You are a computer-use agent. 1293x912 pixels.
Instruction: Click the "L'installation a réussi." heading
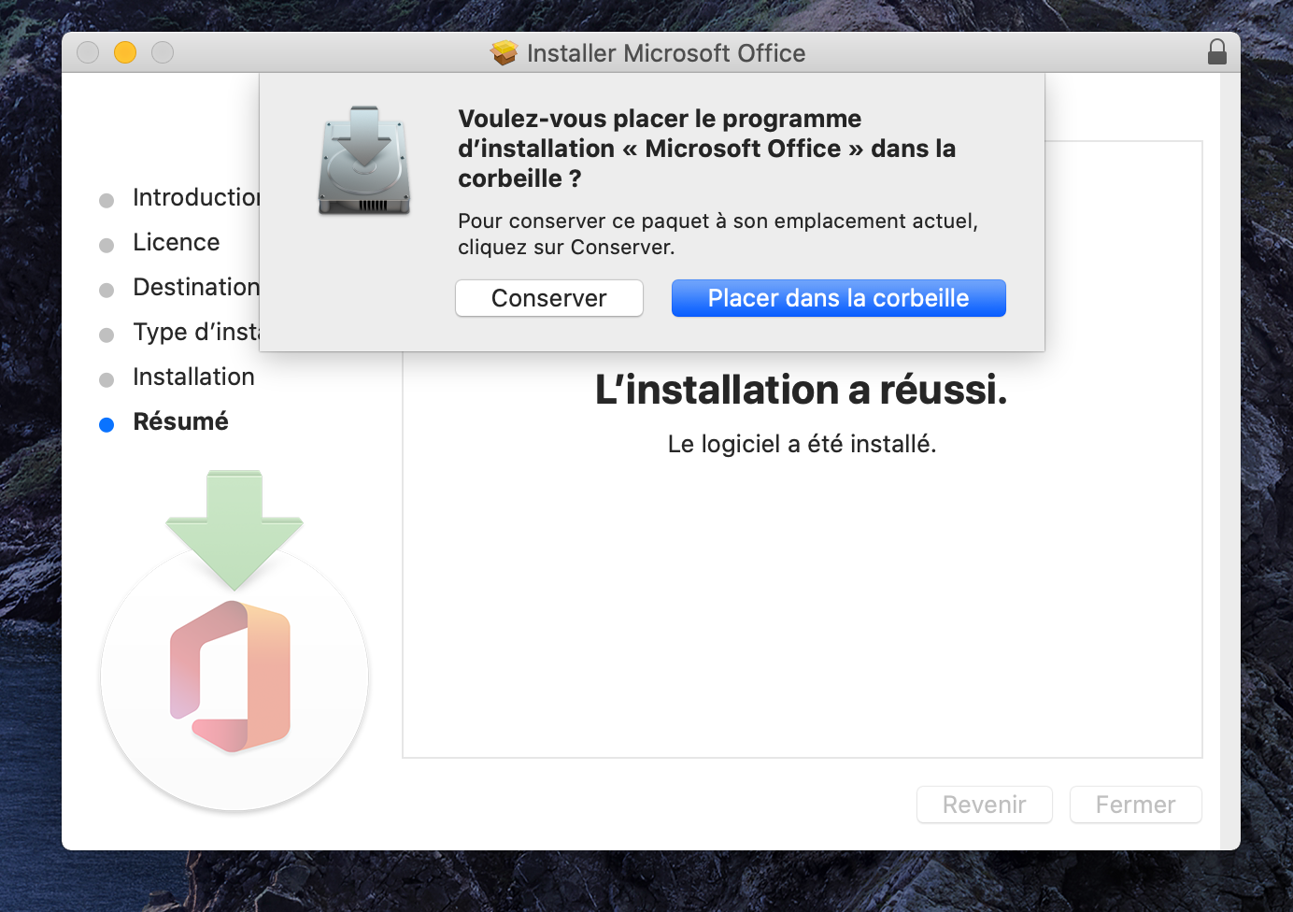pyautogui.click(x=801, y=390)
